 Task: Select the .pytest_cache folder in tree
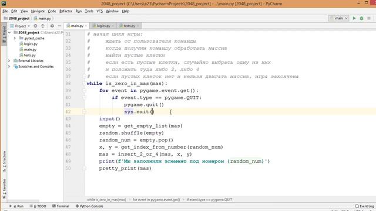(x=34, y=38)
